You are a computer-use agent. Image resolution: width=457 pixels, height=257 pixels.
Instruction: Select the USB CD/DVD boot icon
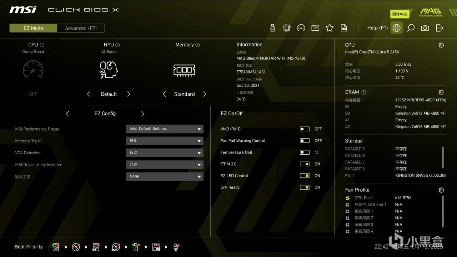click(116, 247)
